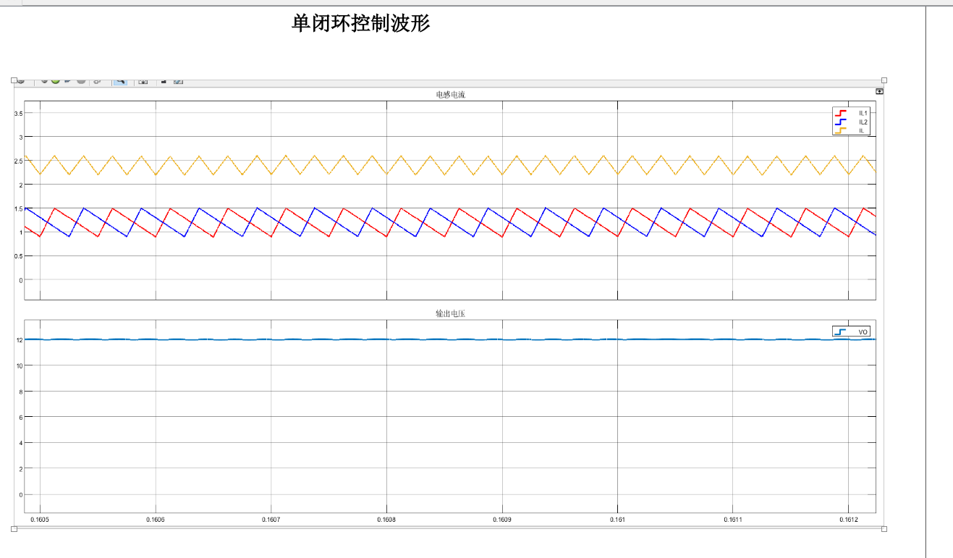Click the plot title "电感电流"

click(450, 95)
